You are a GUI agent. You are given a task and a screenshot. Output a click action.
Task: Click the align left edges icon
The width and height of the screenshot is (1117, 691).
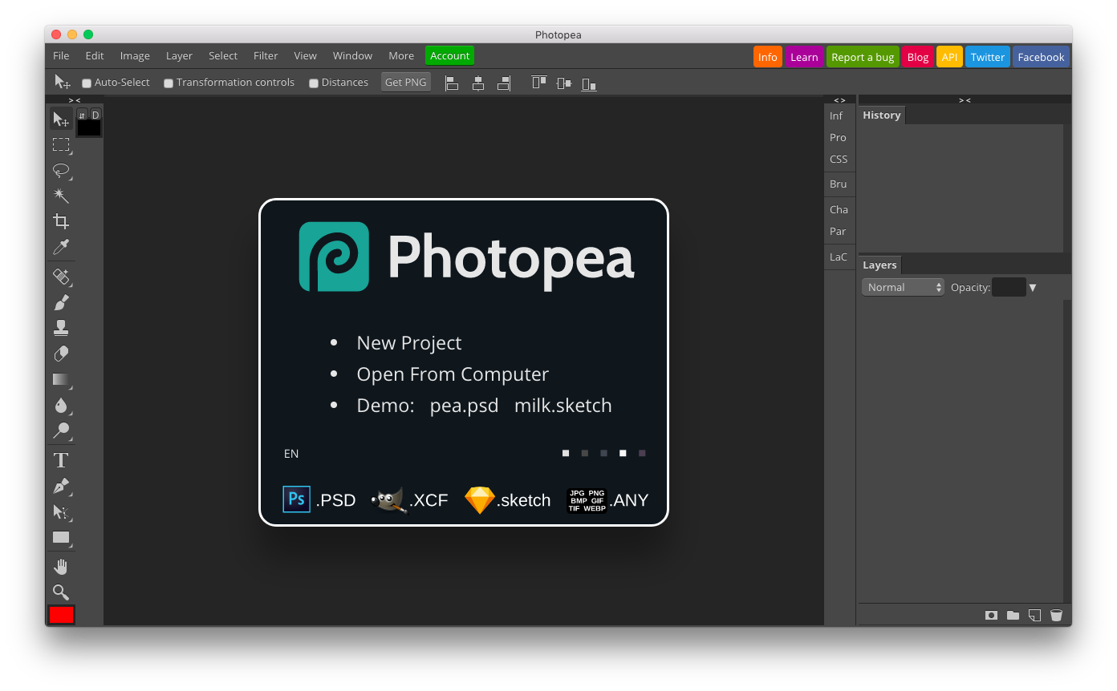452,83
